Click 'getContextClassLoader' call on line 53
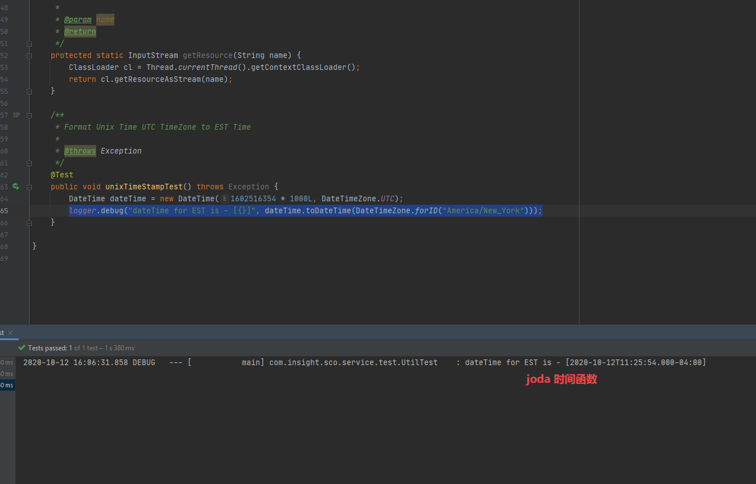 pyautogui.click(x=299, y=67)
